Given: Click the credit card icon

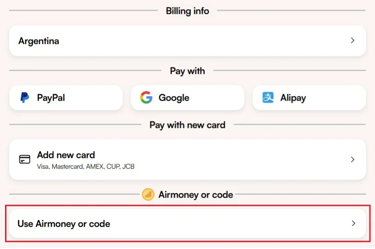Looking at the screenshot, I should coord(24,159).
